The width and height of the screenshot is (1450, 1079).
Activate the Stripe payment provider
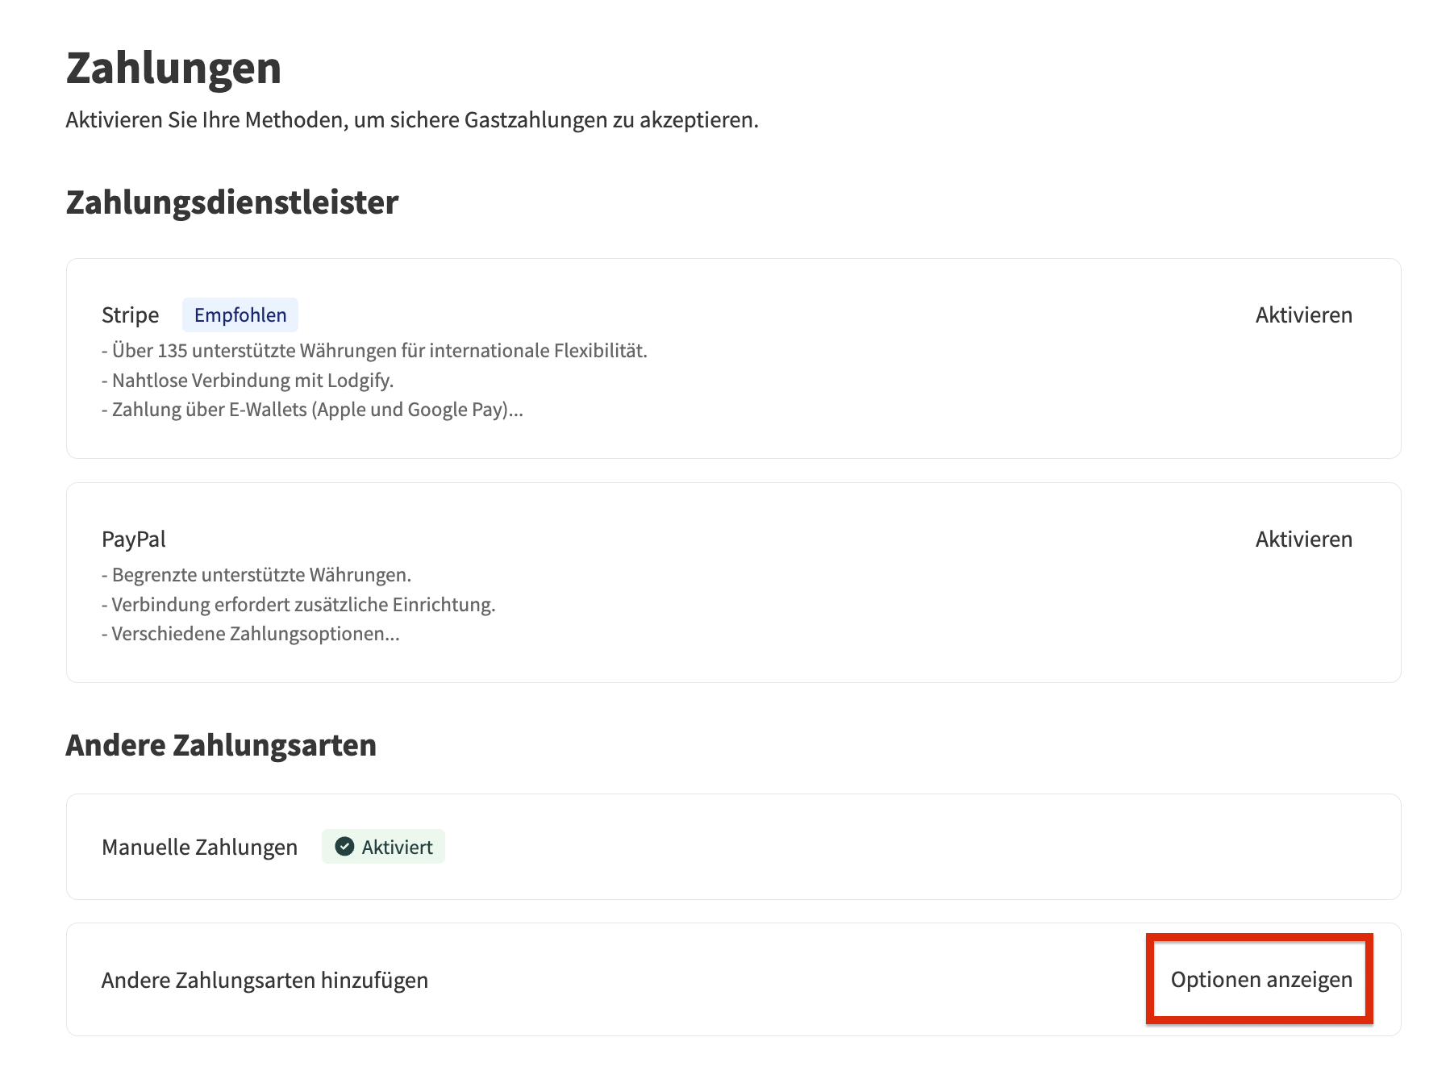click(x=1303, y=315)
